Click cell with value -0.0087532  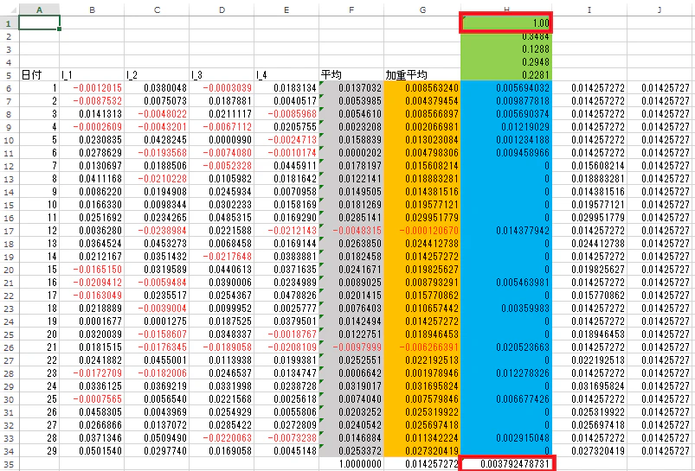[92, 101]
